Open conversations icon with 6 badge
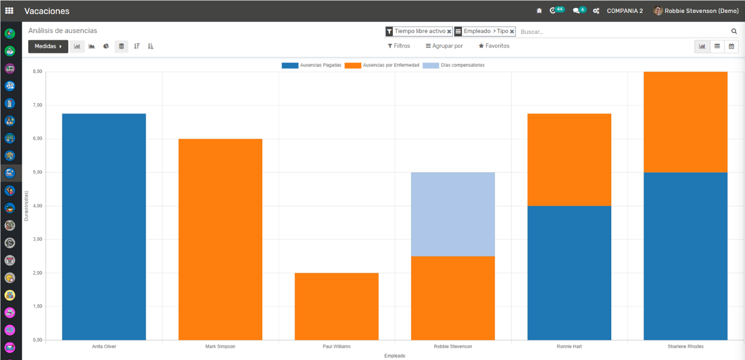Viewport: 745px width, 360px height. [579, 11]
